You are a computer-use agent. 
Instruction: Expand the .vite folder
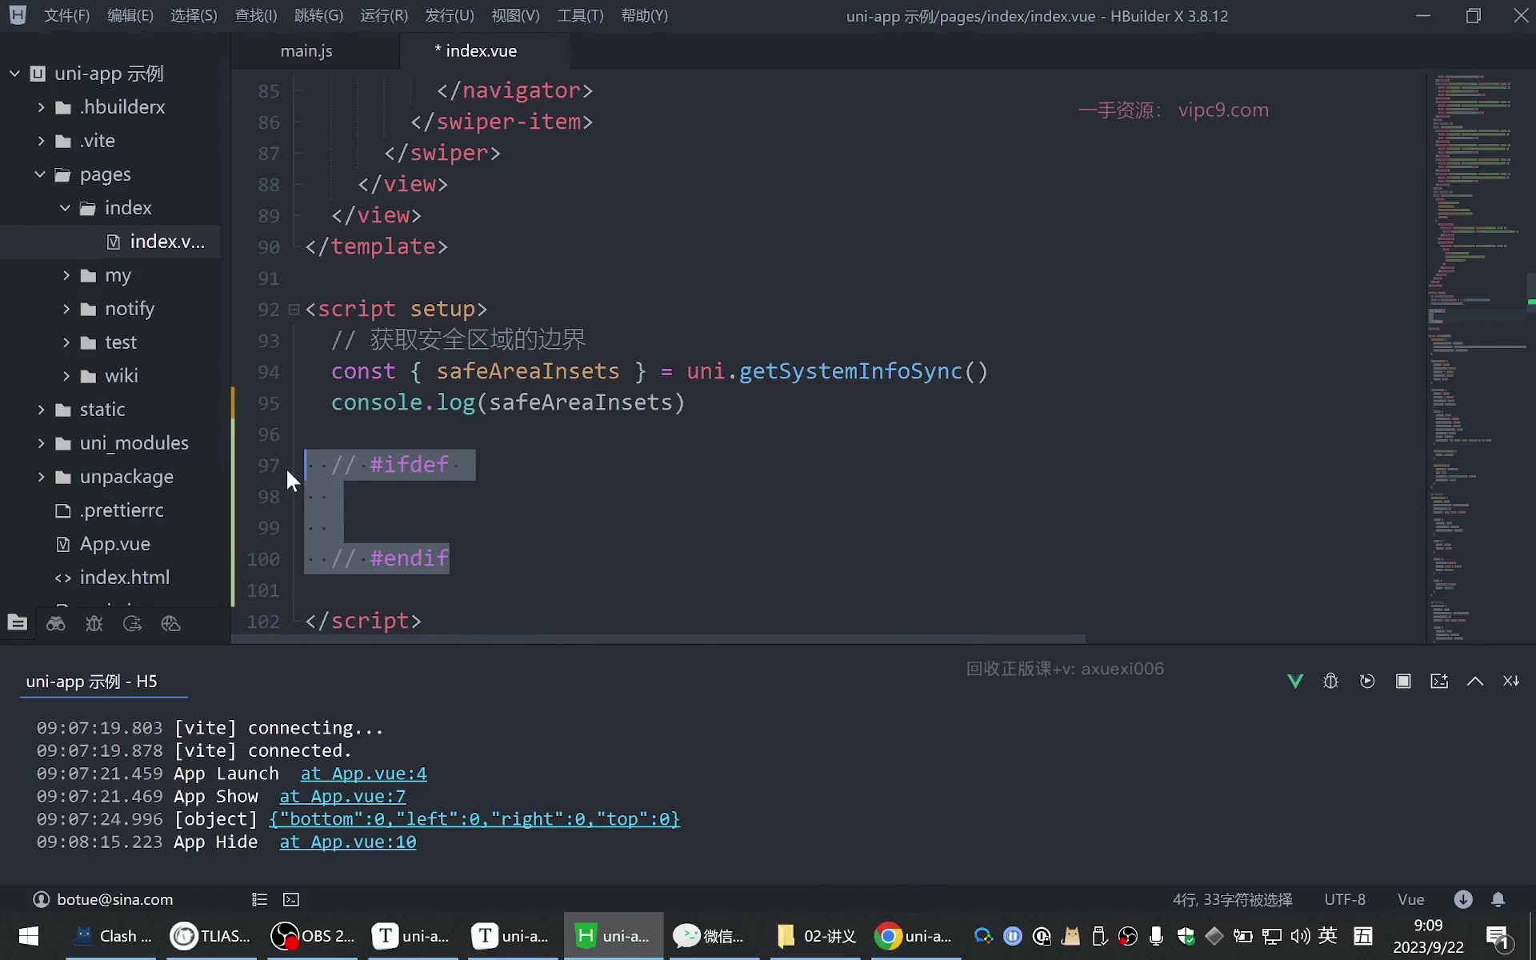click(41, 141)
